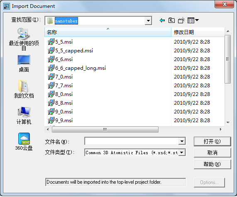237x197 pixels.
Task: Open Computer in the sidebar
Action: tap(24, 116)
